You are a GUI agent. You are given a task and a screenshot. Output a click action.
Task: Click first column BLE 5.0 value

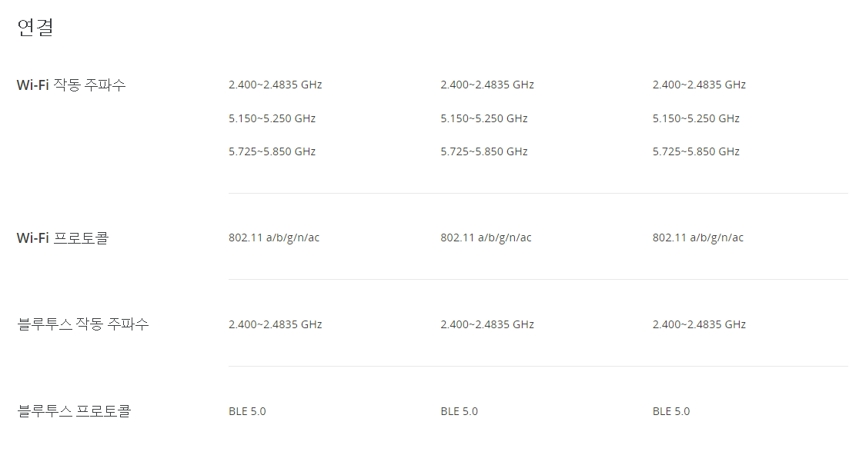click(247, 411)
